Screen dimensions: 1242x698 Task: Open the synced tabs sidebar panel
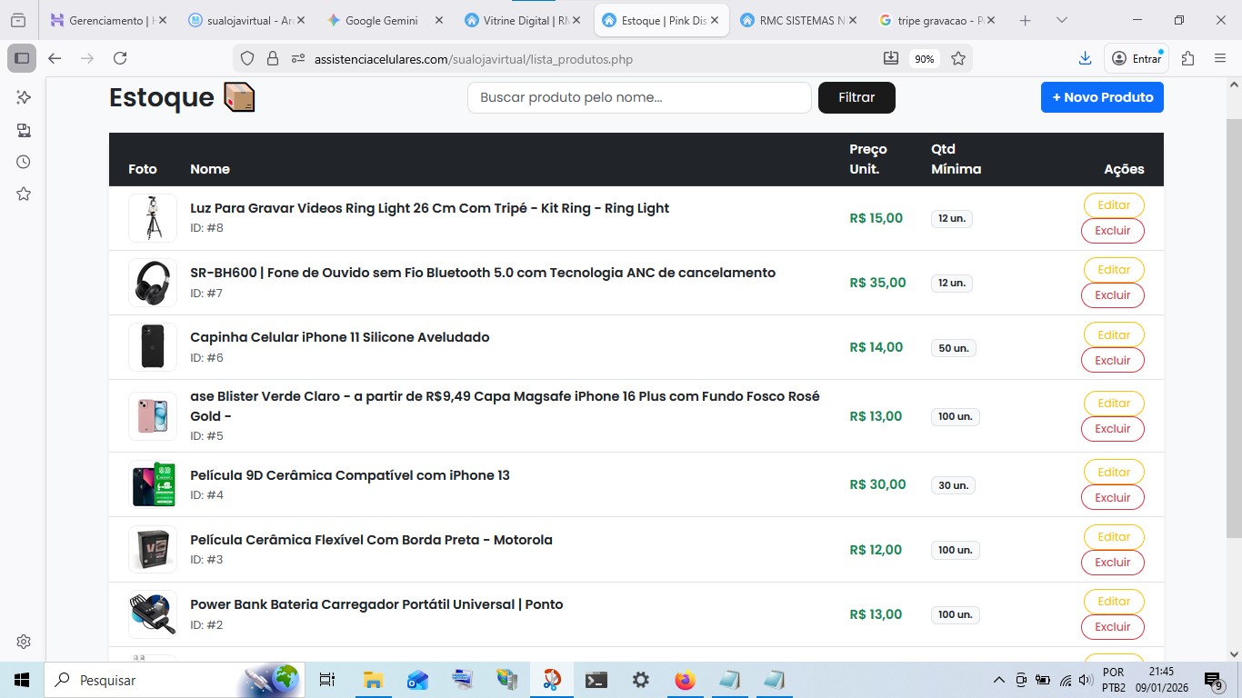click(x=24, y=130)
